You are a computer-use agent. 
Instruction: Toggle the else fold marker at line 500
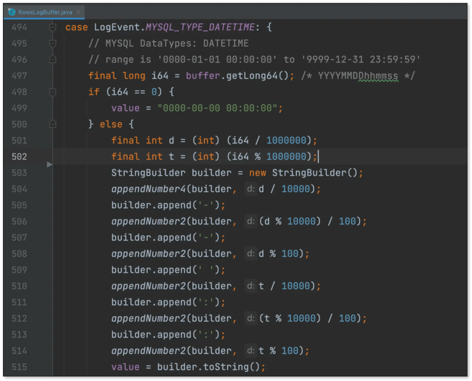click(53, 124)
